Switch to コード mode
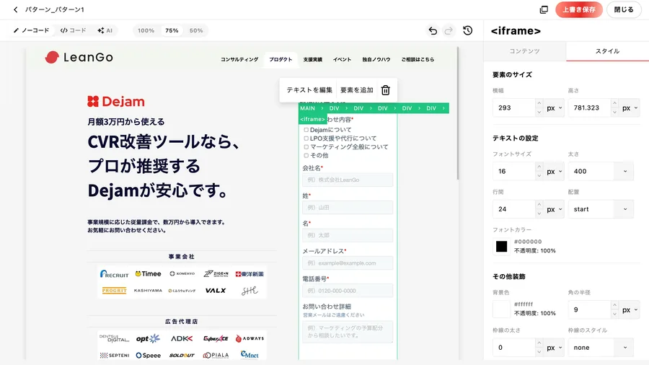Viewport: 649px width, 365px height. coord(74,30)
